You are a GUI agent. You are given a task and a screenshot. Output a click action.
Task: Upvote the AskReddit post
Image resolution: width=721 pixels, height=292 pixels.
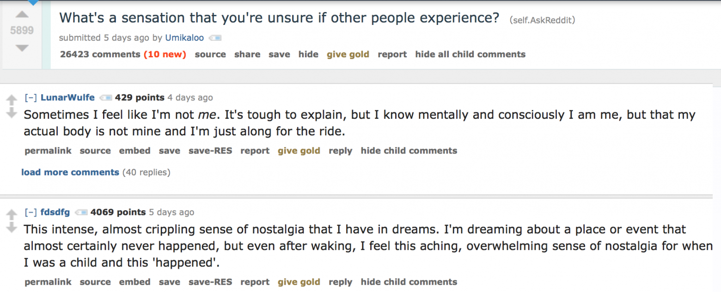[22, 14]
